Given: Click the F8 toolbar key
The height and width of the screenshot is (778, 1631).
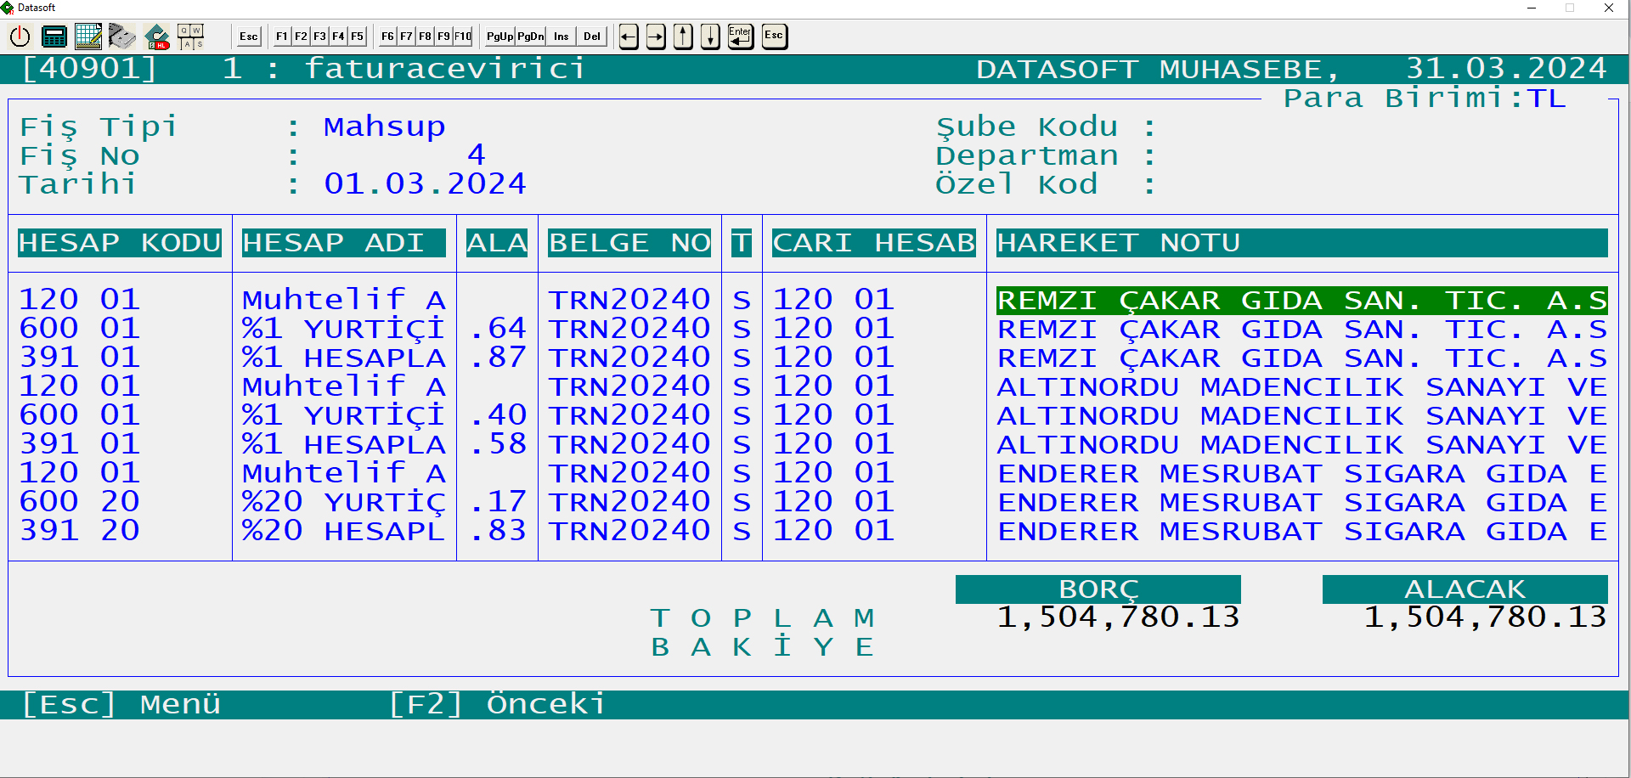Looking at the screenshot, I should [425, 37].
